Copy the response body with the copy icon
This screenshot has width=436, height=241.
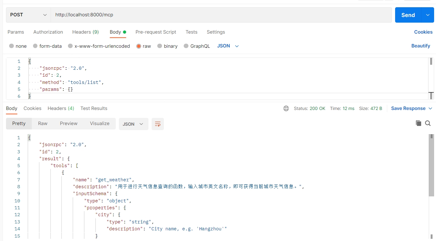point(418,123)
